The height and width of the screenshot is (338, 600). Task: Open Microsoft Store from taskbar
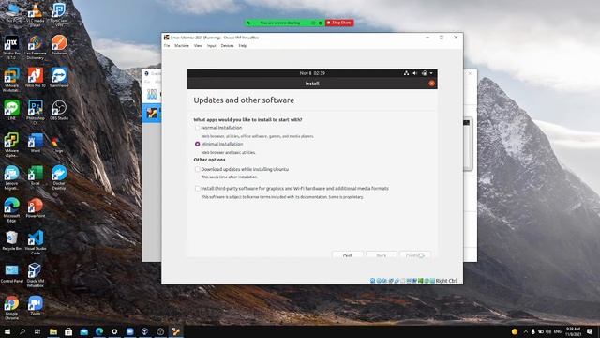click(x=68, y=331)
